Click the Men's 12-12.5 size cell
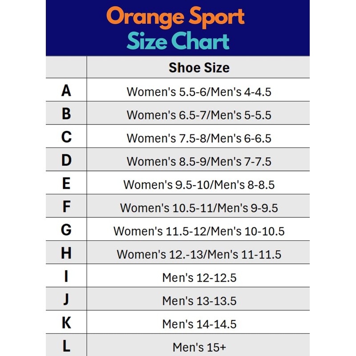Image resolution: width=356 pixels, height=356 pixels. (199, 278)
